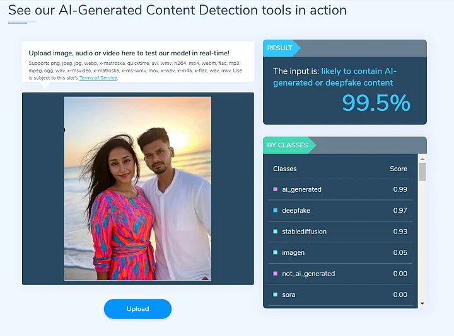This screenshot has width=454, height=336.
Task: Select the deepfake class row label
Action: pyautogui.click(x=296, y=210)
